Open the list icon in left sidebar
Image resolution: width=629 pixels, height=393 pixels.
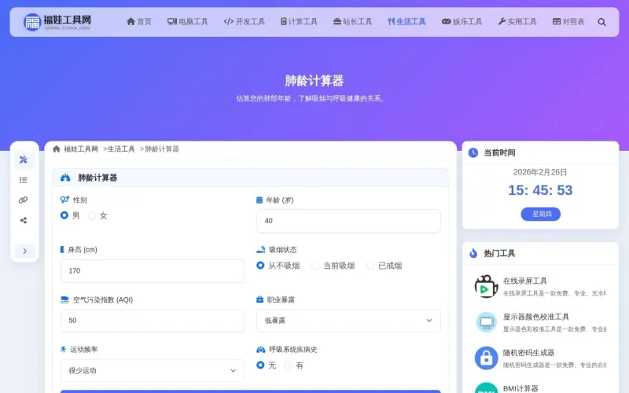point(24,180)
